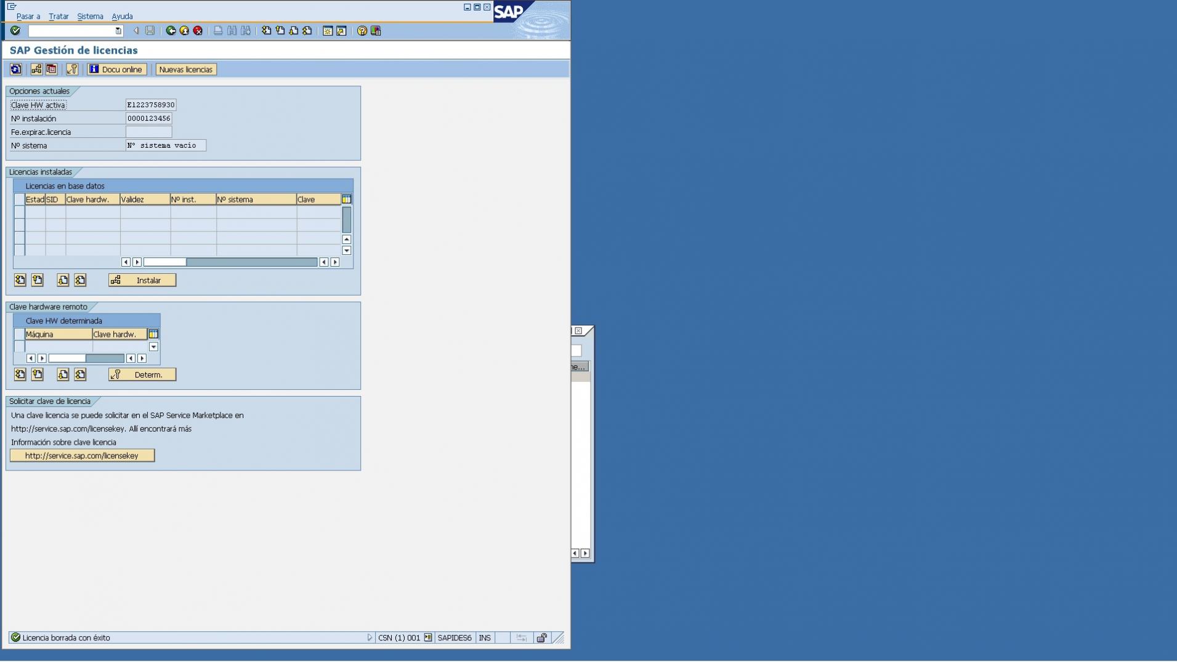
Task: Click Licencias table horizontal scrollbar thumb
Action: point(165,262)
